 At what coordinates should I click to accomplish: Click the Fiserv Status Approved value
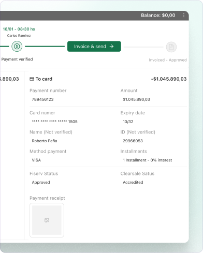coord(41,182)
